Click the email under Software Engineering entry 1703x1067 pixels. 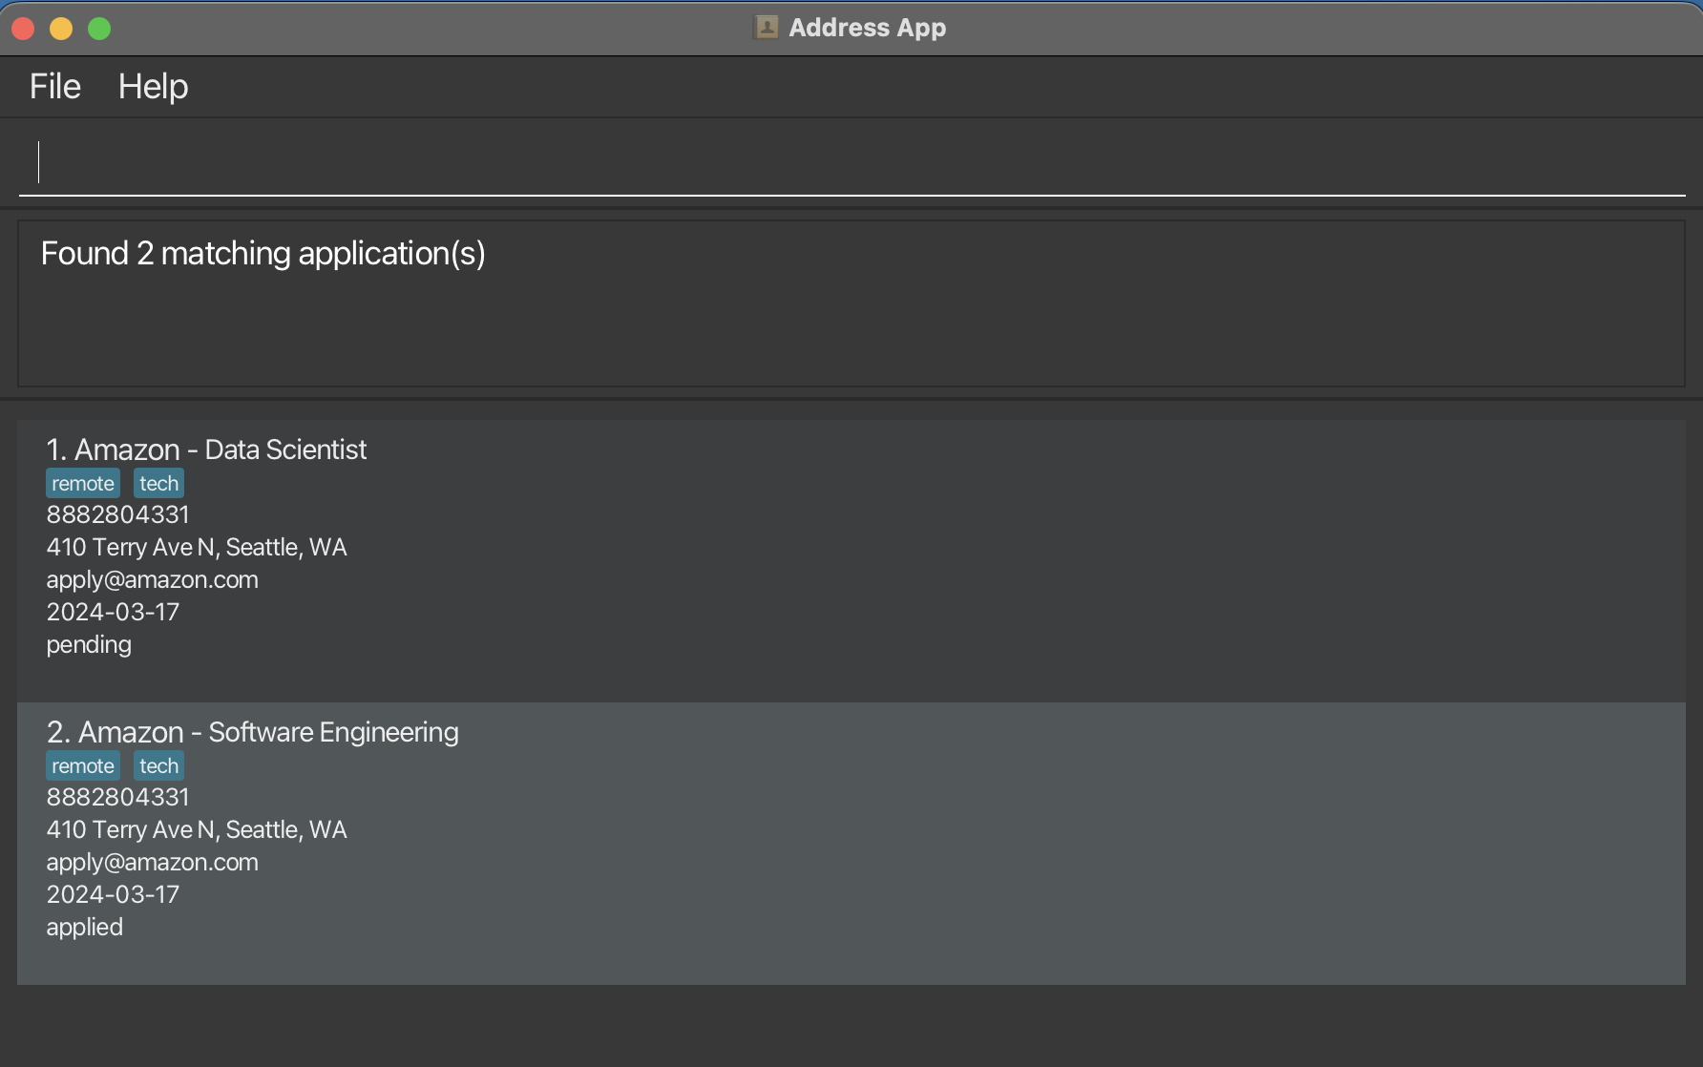click(153, 862)
